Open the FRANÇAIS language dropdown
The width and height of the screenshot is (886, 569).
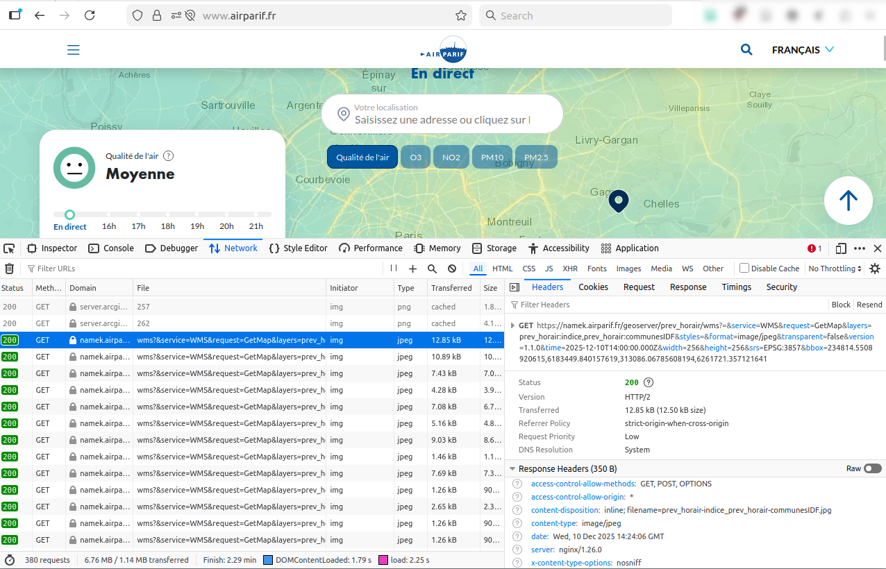click(x=803, y=50)
